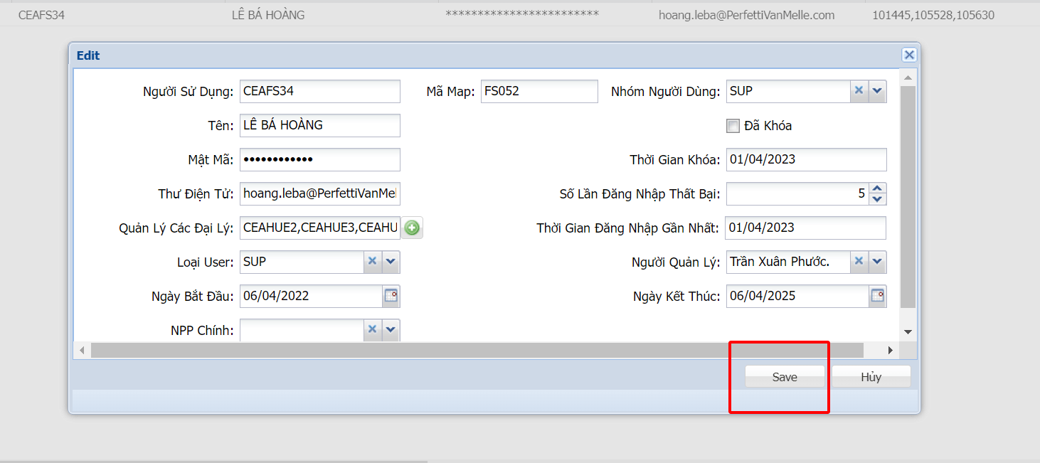
Task: Clear the Loại User field using the X icon
Action: coord(372,262)
